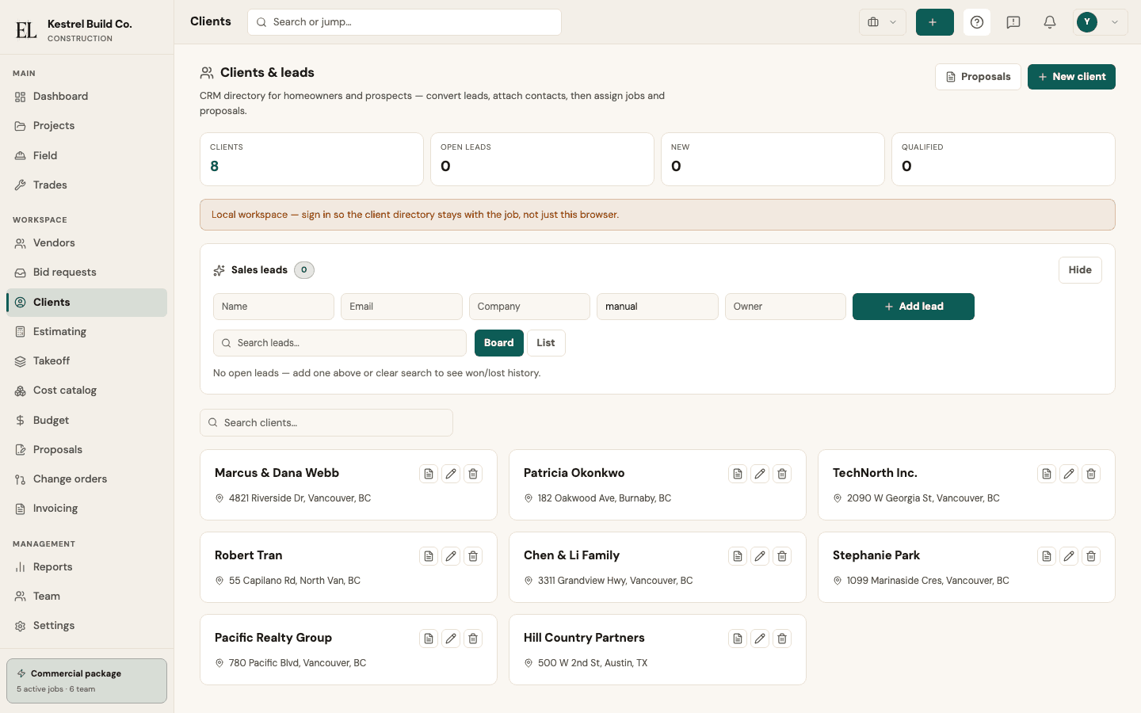The image size is (1141, 713).
Task: Edit the Patricia Okonkwo client card
Action: [760, 474]
